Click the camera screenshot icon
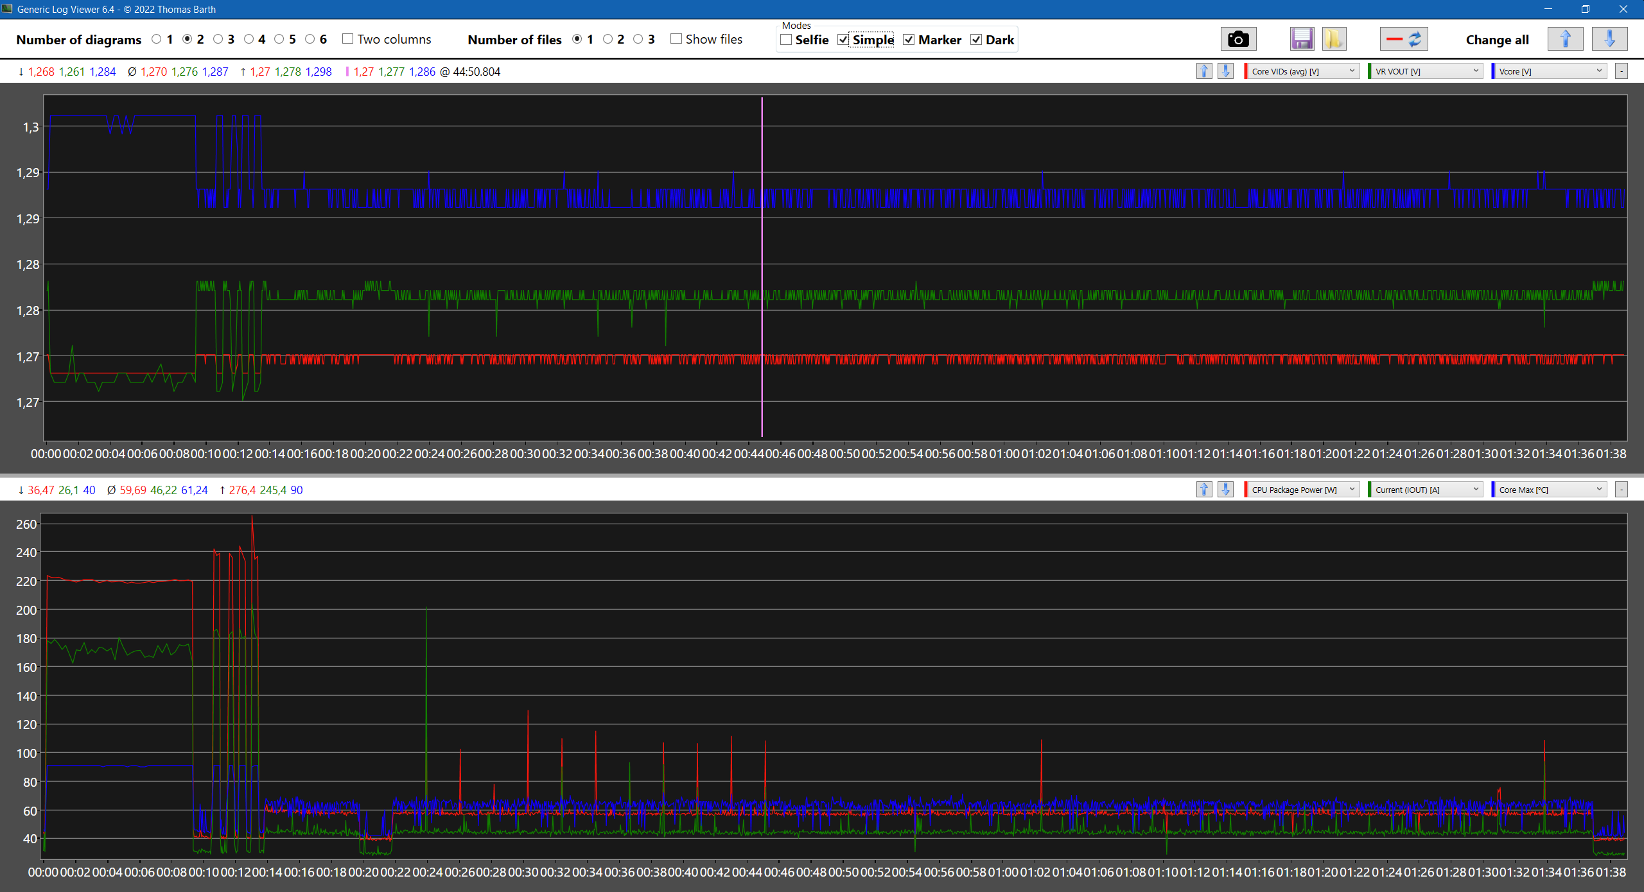 point(1237,39)
